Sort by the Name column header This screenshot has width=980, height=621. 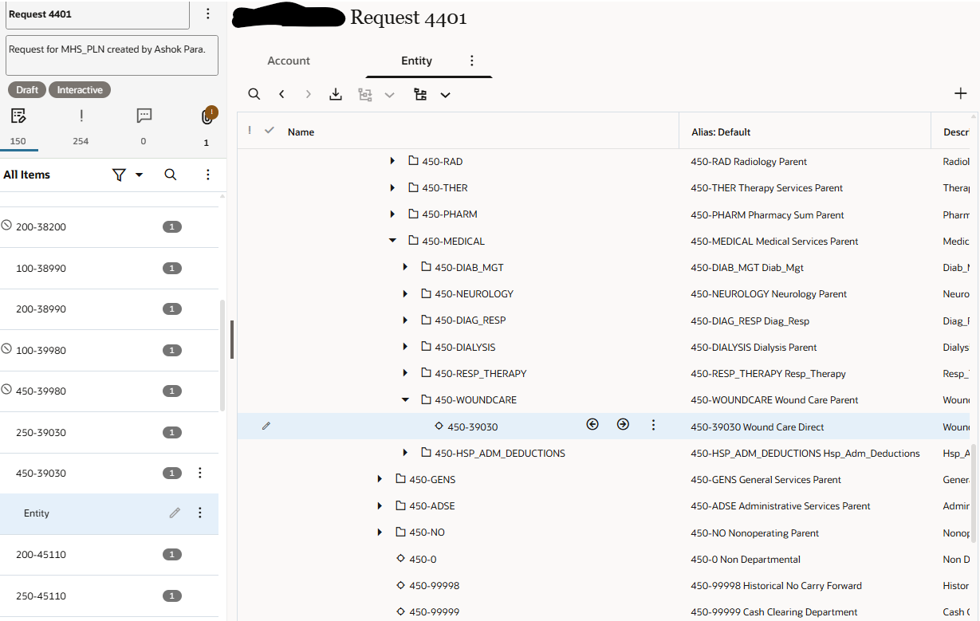(x=301, y=132)
